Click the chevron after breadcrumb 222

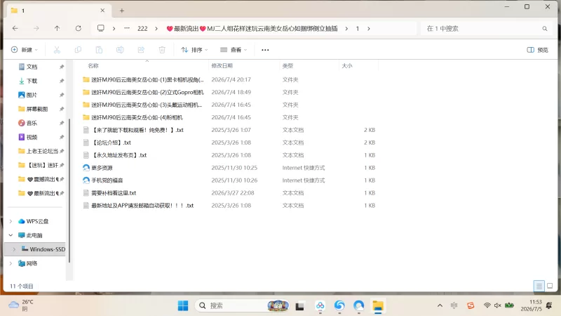[x=156, y=29]
